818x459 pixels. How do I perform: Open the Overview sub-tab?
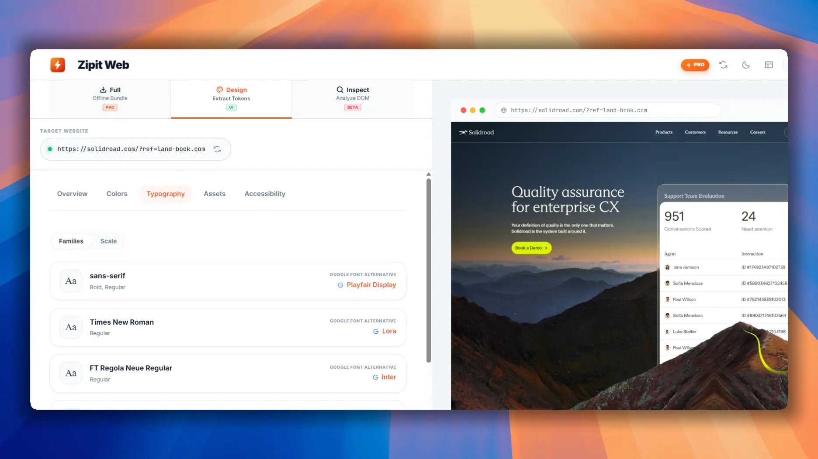pyautogui.click(x=72, y=194)
